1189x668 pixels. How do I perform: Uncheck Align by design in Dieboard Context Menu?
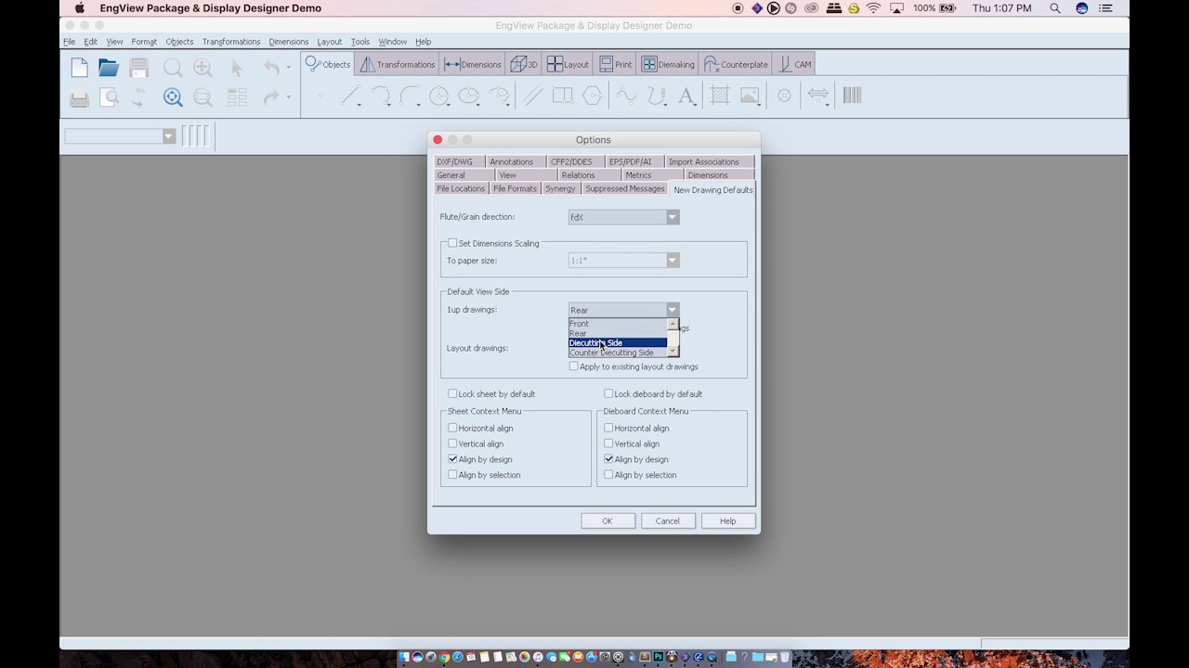pyautogui.click(x=608, y=459)
